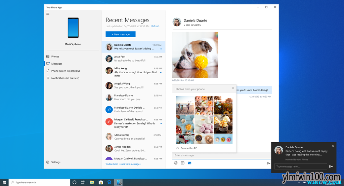Image resolution: width=344 pixels, height=186 pixels.
Task: Open Task View on the taskbar
Action: [x=83, y=182]
